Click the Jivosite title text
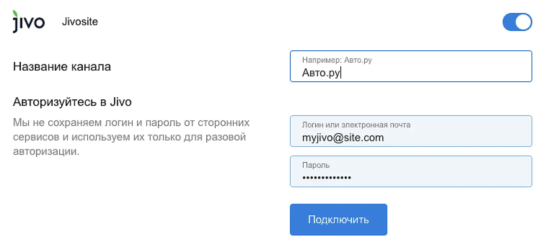 click(80, 22)
